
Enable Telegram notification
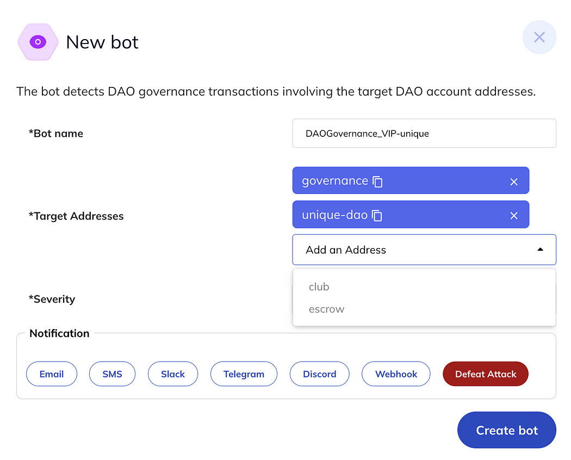(244, 374)
